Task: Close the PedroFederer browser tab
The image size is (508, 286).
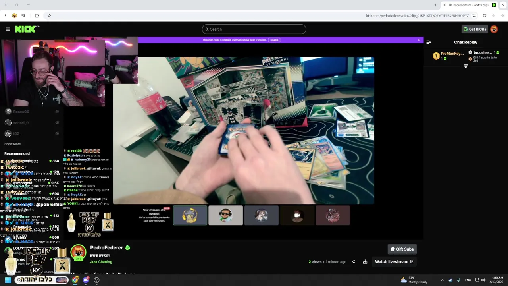Action: 444,5
